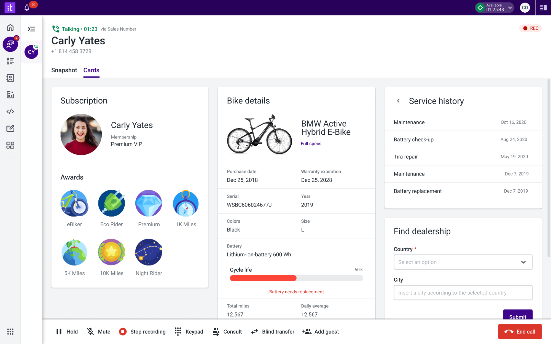Put the call on Hold
The image size is (551, 344).
point(67,332)
